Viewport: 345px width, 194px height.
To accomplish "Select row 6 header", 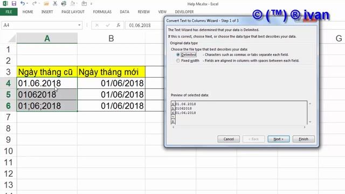I will (x=8, y=106).
